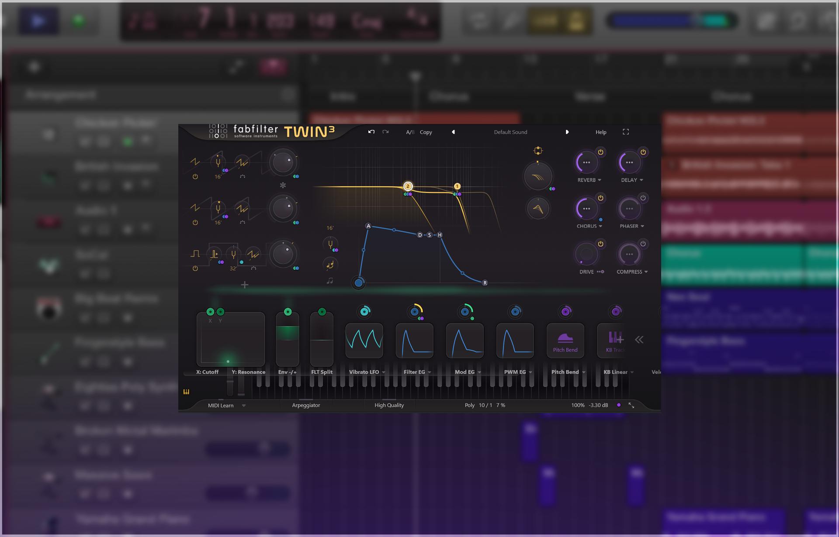Click the noise asterisk icon

(283, 185)
